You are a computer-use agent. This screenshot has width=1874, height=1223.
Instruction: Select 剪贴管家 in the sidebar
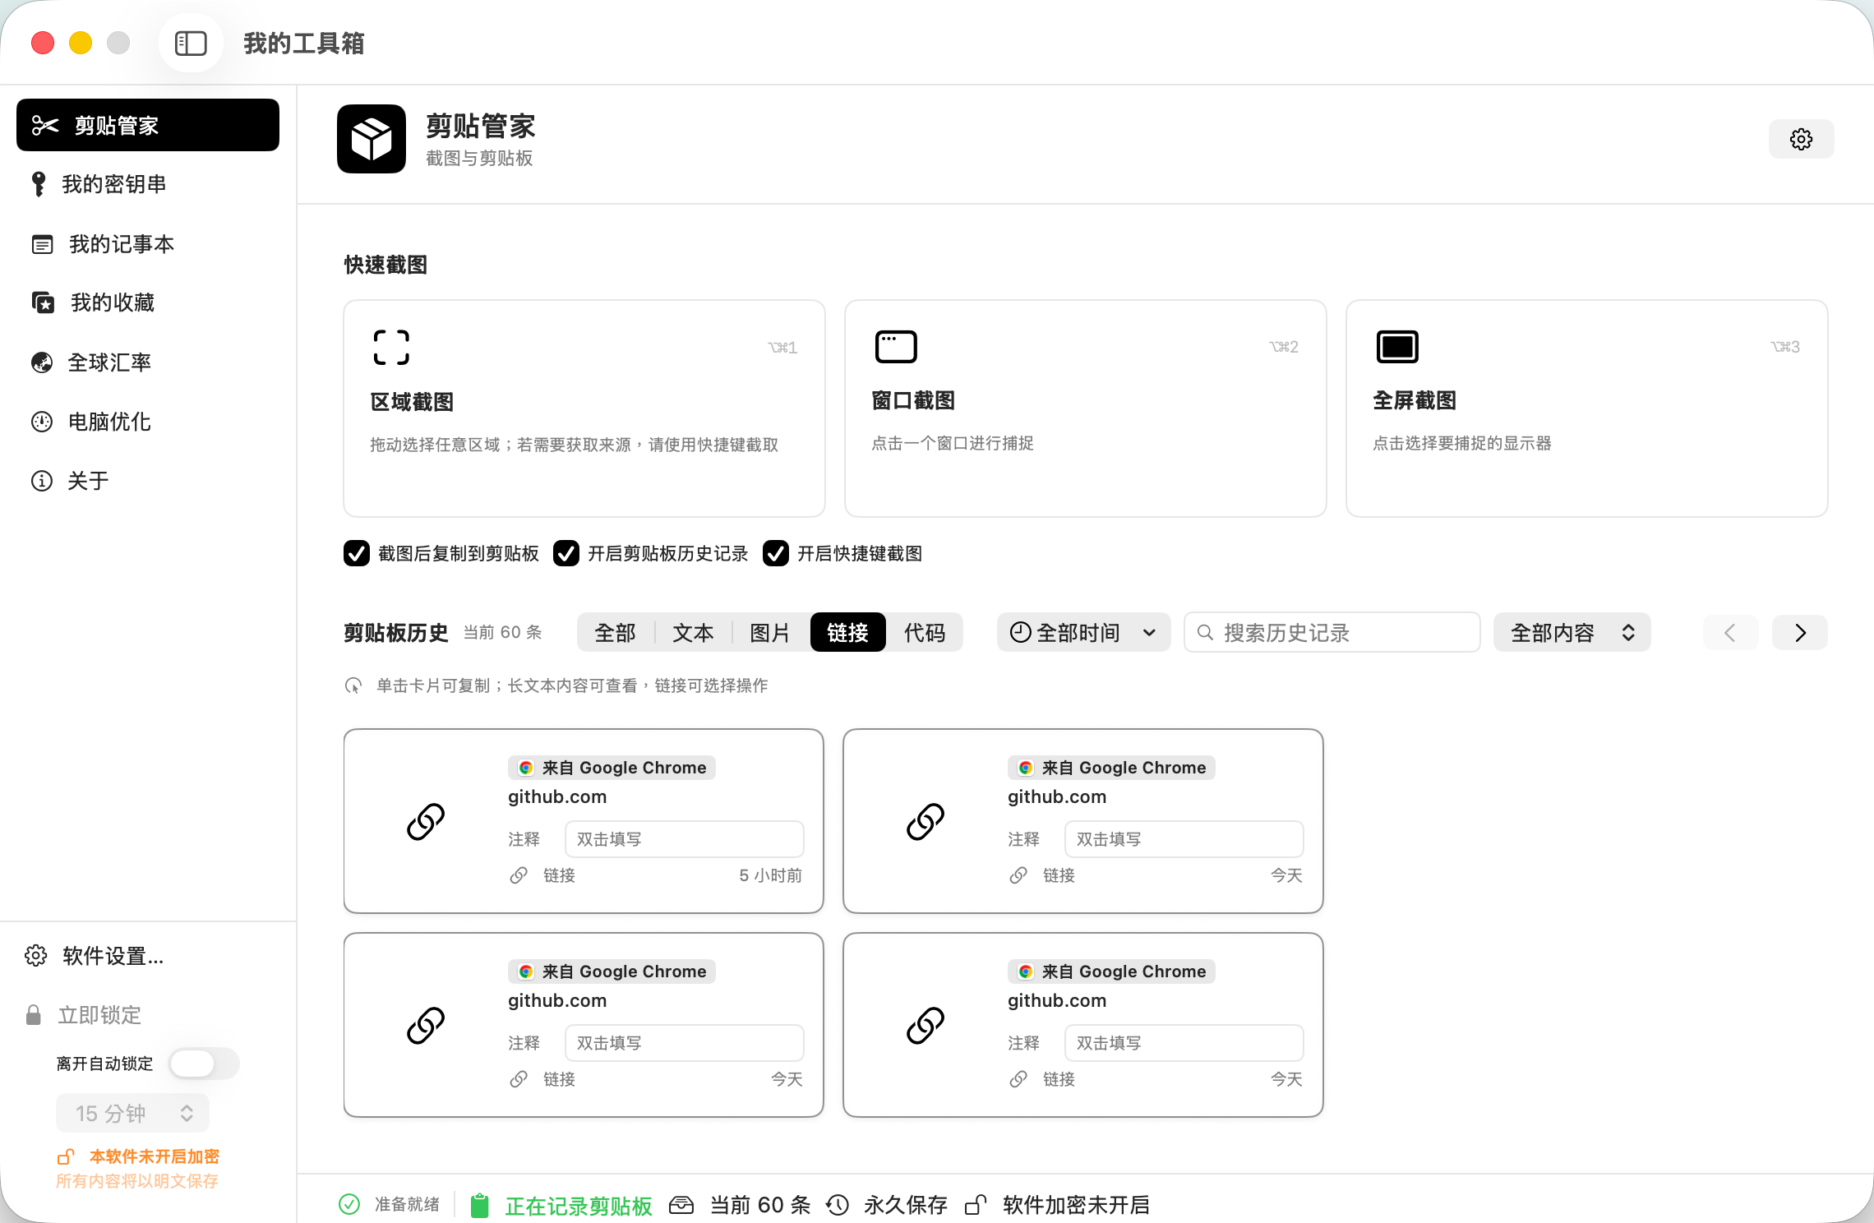148,125
